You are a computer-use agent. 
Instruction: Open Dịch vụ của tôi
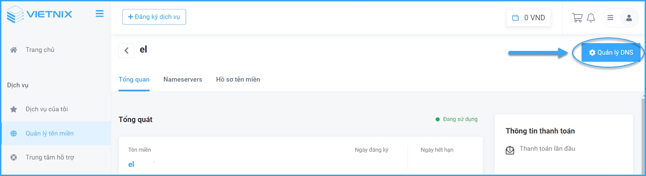pos(46,109)
